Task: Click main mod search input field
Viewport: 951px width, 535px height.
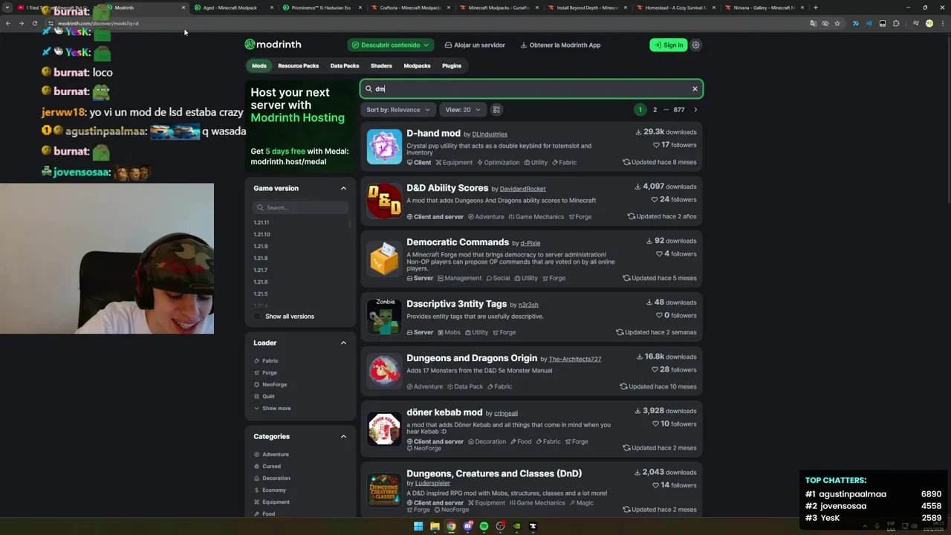Action: point(531,88)
